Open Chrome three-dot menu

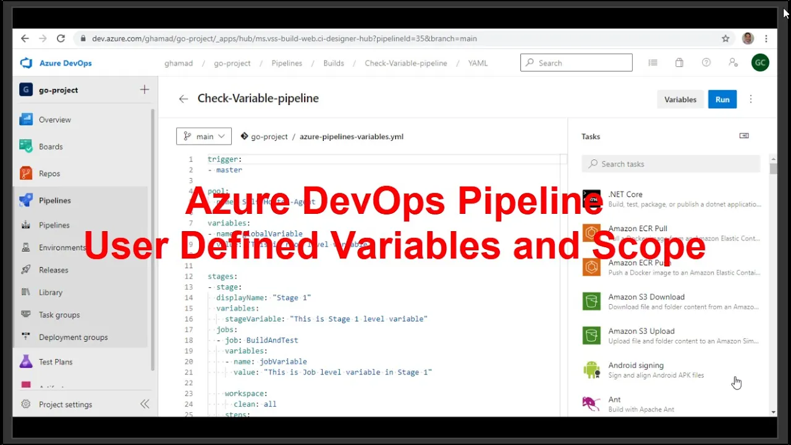click(767, 38)
